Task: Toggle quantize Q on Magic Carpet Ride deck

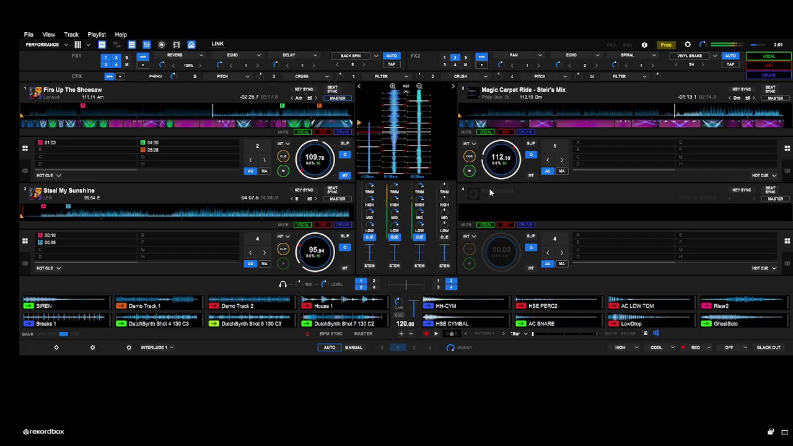Action: (531, 155)
